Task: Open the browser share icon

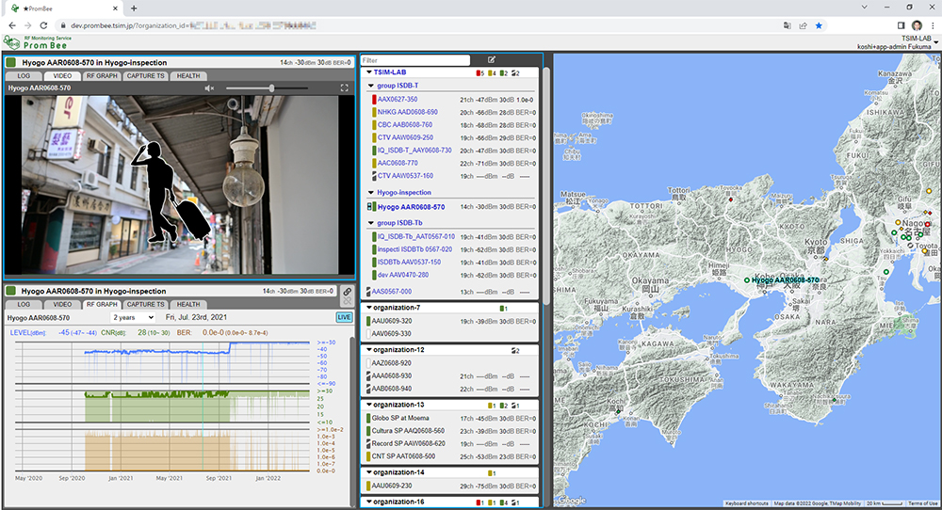Action: tap(803, 25)
